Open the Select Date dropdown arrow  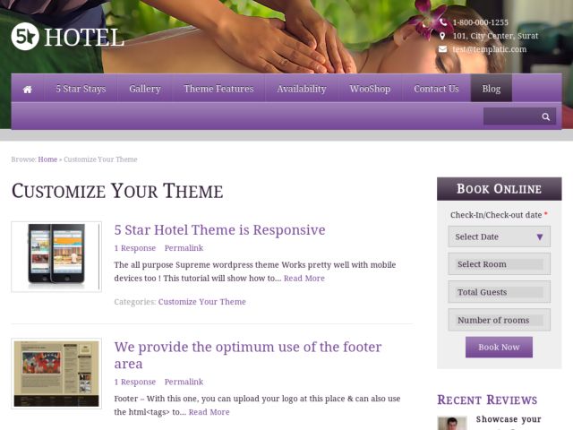539,236
